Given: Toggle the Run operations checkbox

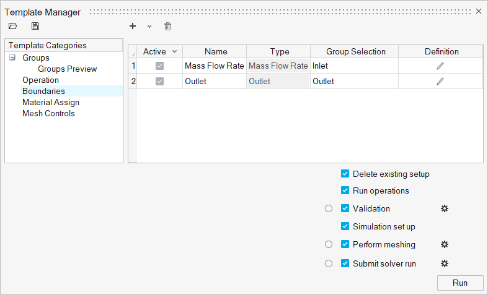Looking at the screenshot, I should click(345, 190).
